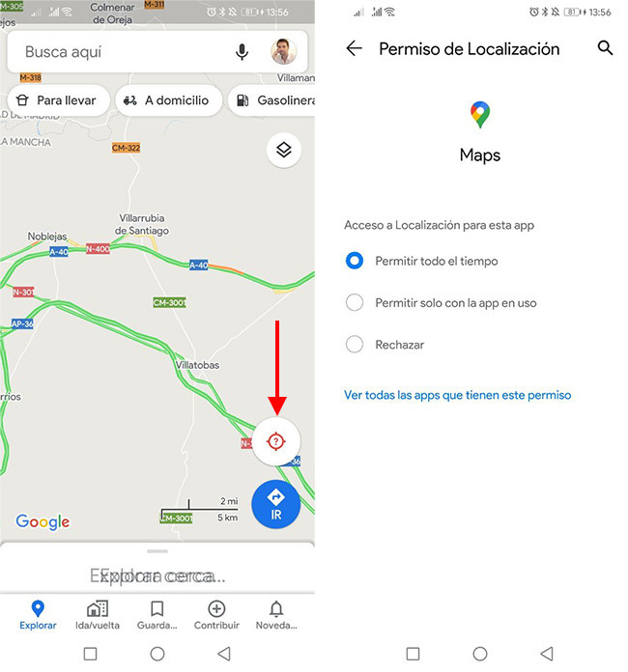
Task: Choose the Rechazar radio option
Action: (x=385, y=344)
